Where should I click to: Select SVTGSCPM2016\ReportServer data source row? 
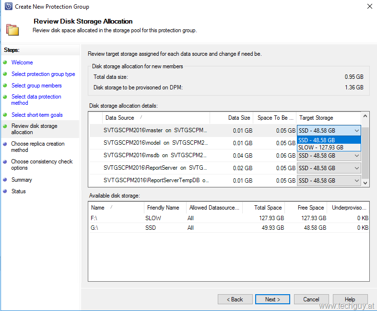(193, 168)
